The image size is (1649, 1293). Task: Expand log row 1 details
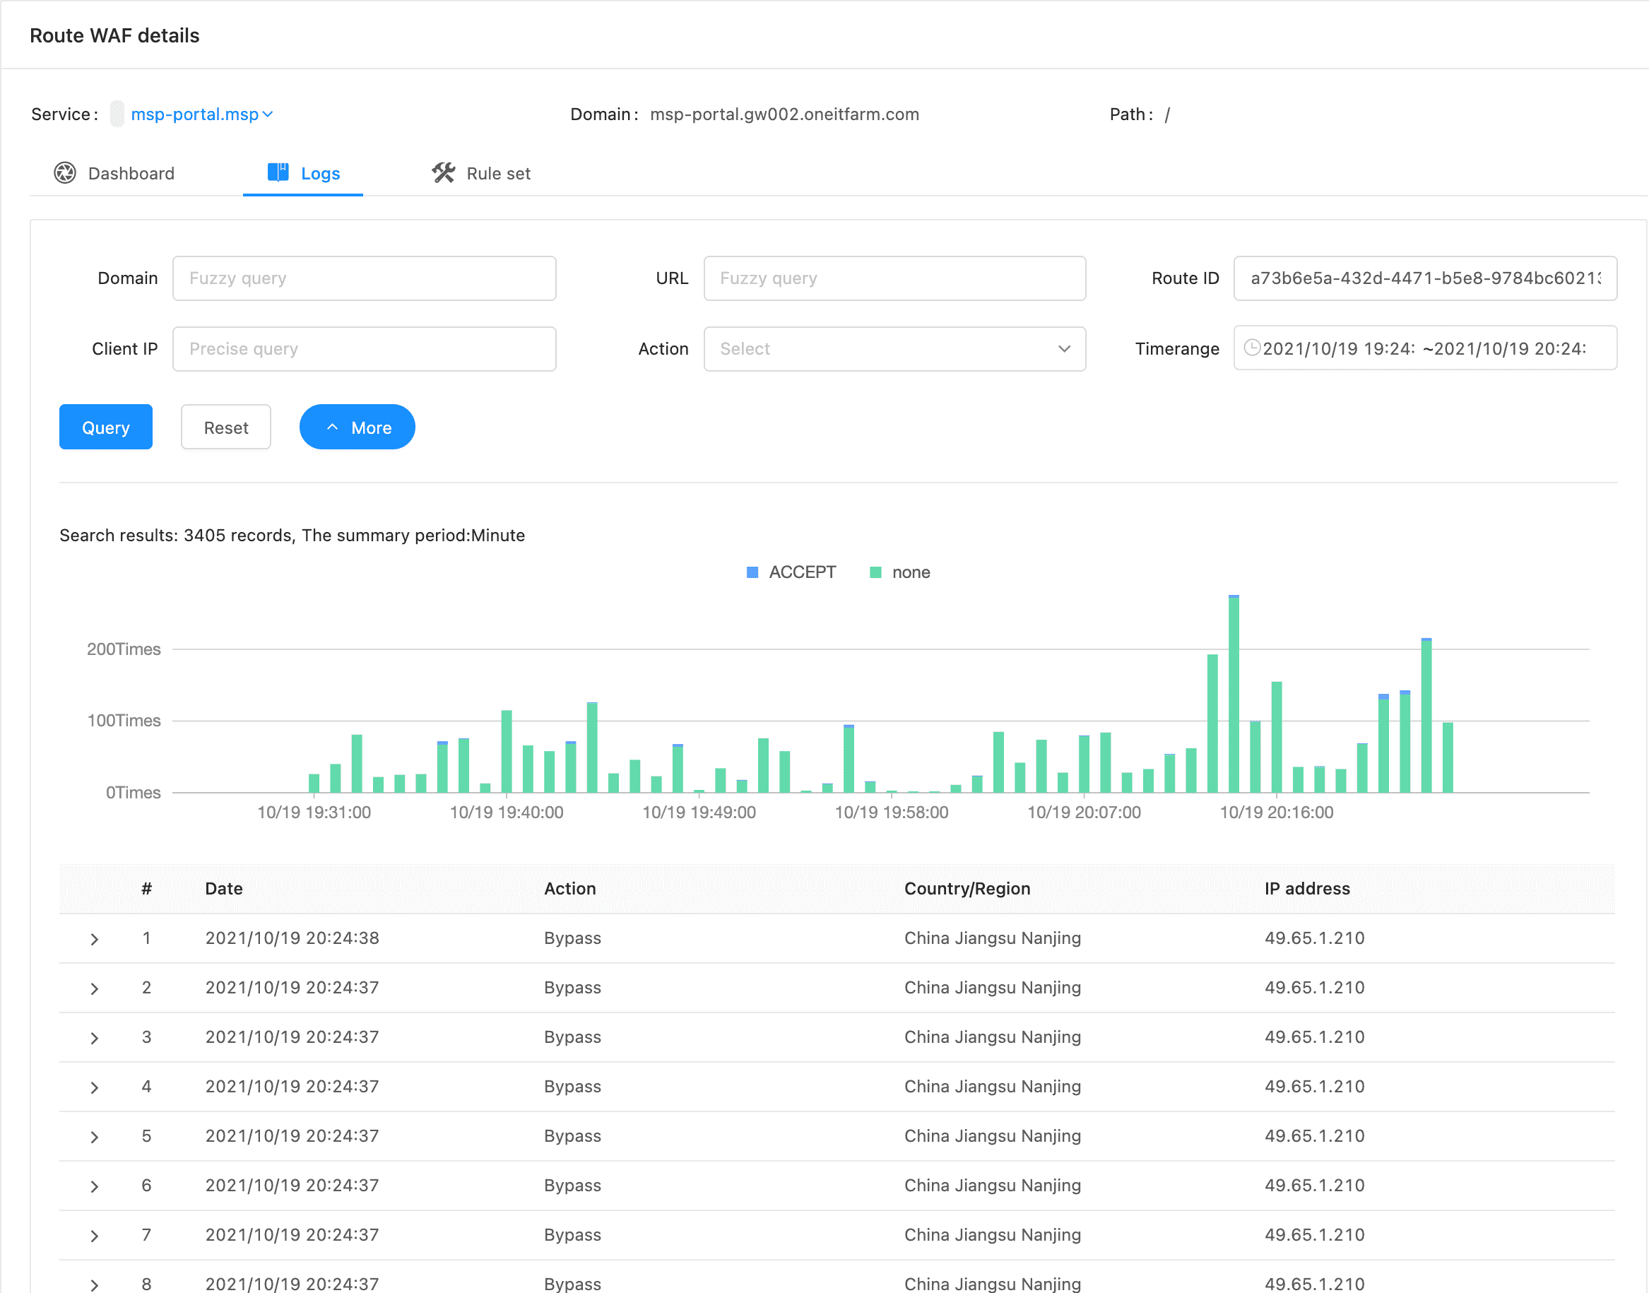(x=95, y=940)
